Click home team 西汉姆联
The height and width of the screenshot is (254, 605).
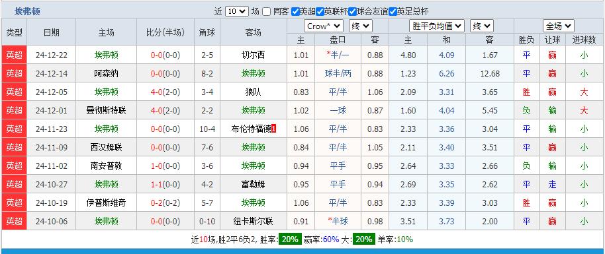pyautogui.click(x=107, y=147)
